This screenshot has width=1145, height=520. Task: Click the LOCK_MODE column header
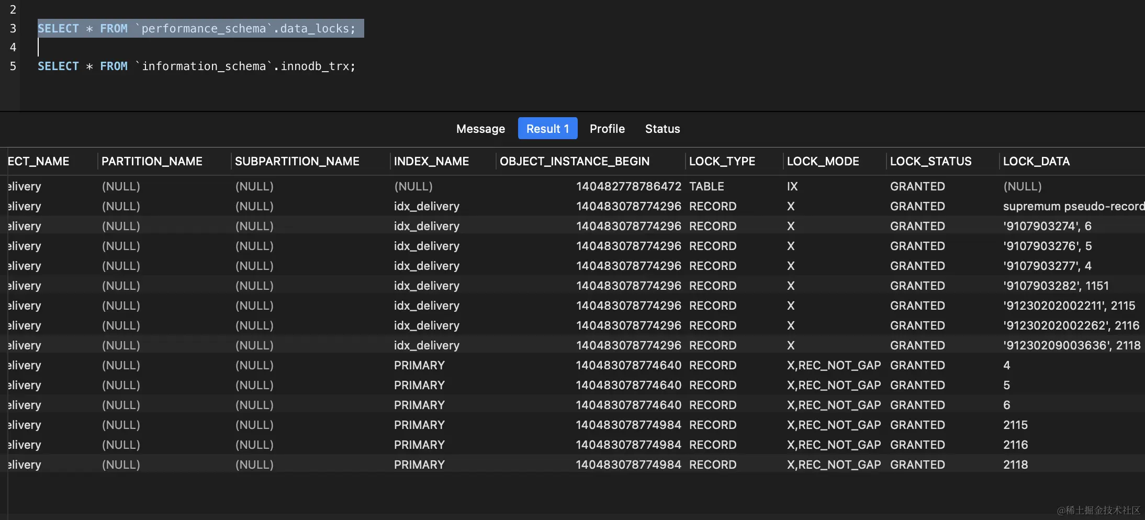823,161
